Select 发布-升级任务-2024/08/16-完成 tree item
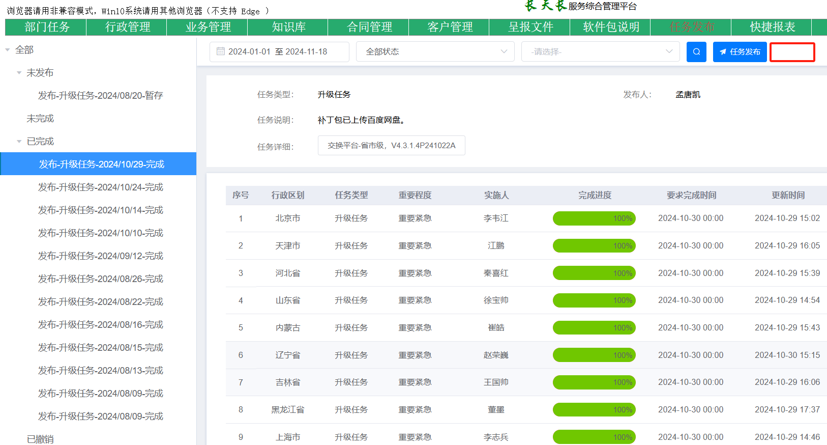The height and width of the screenshot is (445, 827). tap(100, 325)
